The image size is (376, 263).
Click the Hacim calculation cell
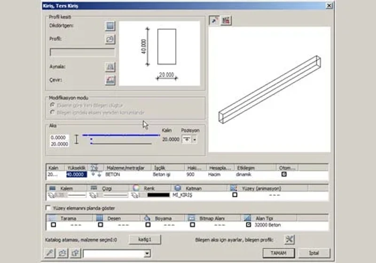pos(214,174)
